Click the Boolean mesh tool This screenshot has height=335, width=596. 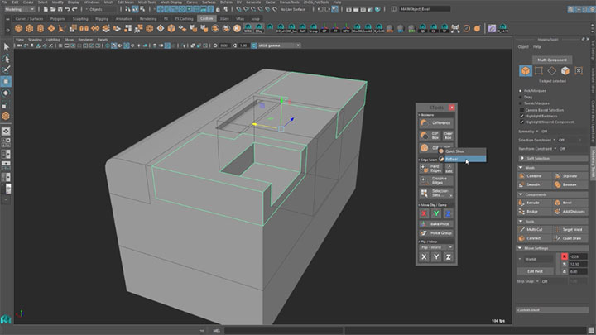570,184
